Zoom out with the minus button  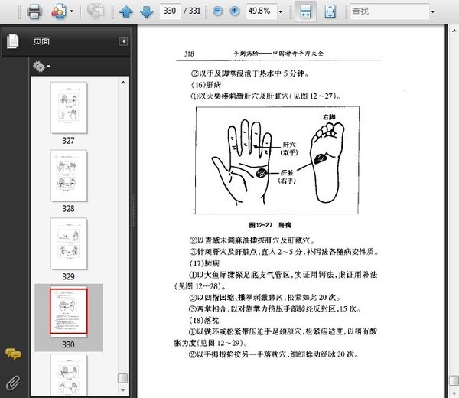(217, 11)
